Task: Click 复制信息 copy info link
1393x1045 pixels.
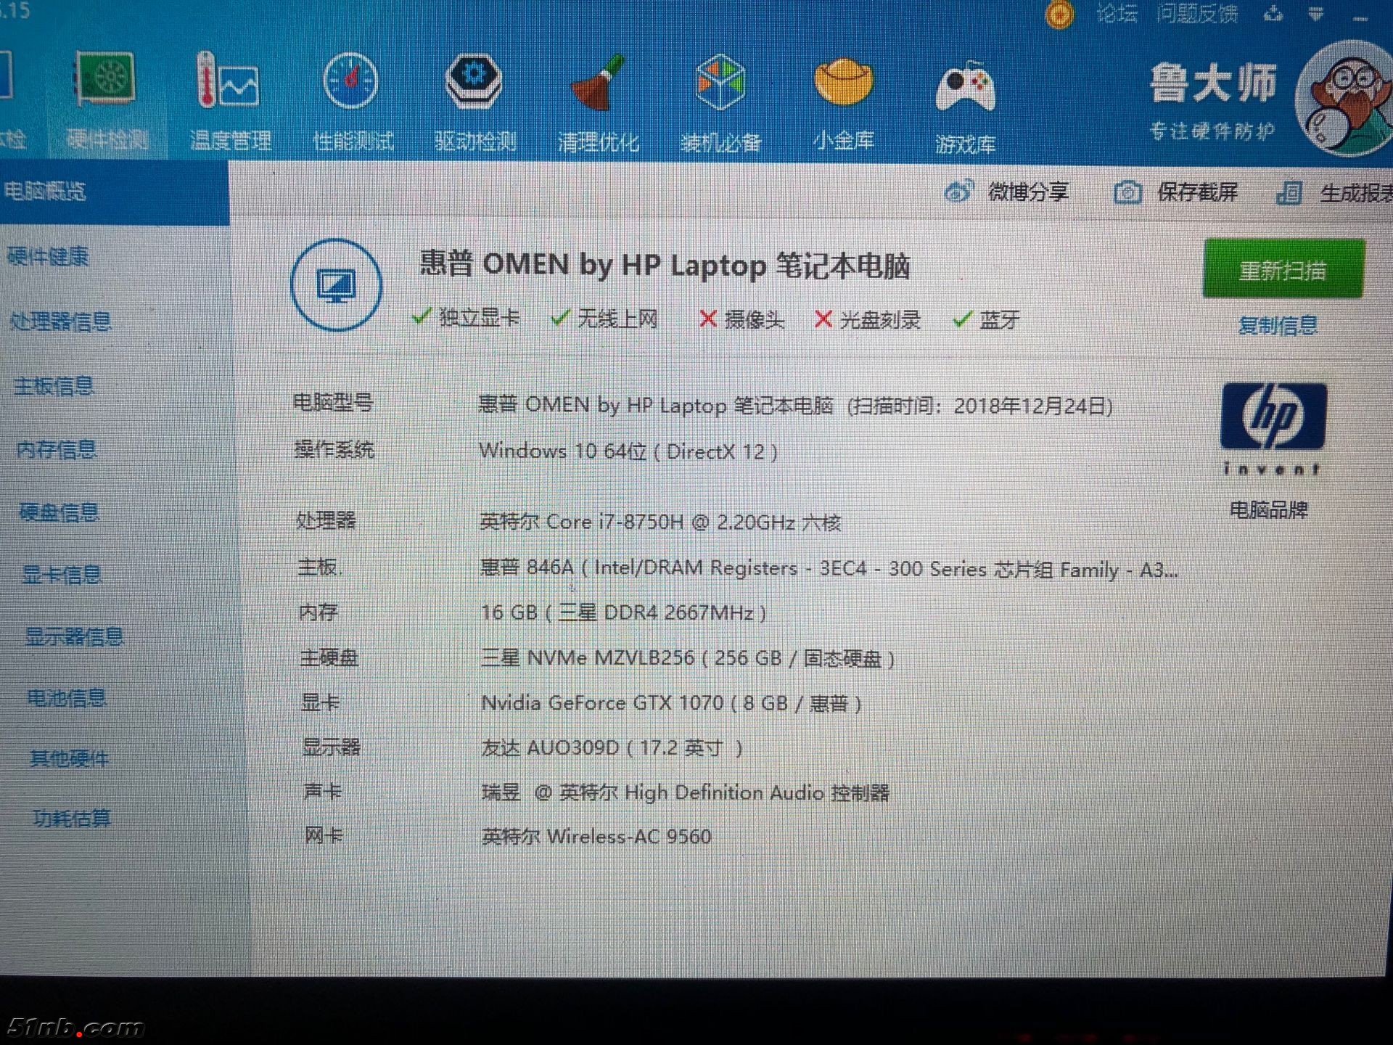Action: (x=1277, y=325)
